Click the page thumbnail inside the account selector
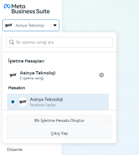139x155 pixels. click(8, 25)
